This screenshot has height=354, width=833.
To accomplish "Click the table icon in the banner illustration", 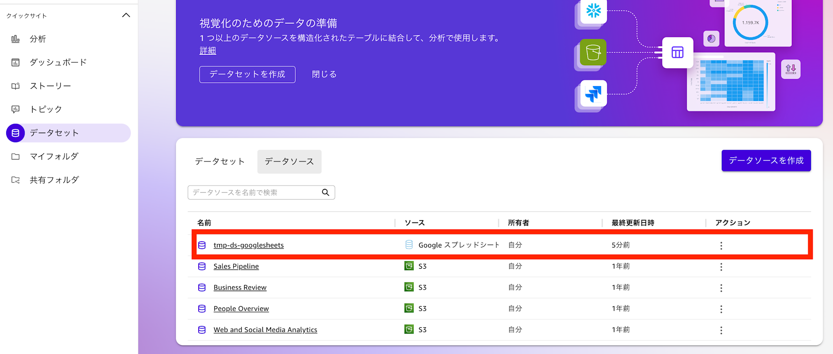I will tap(678, 53).
